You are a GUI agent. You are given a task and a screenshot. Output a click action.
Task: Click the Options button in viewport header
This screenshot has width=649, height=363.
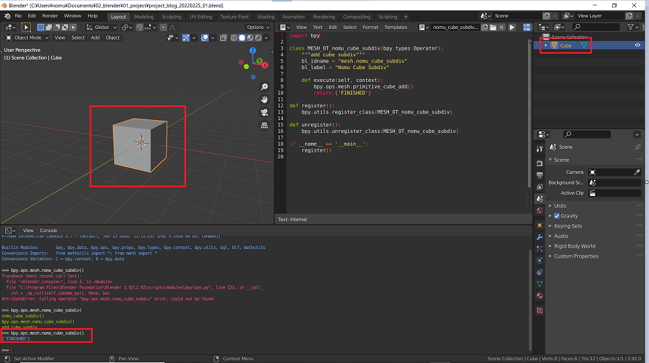(257, 28)
